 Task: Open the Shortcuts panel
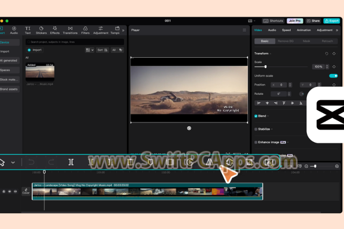(x=273, y=21)
